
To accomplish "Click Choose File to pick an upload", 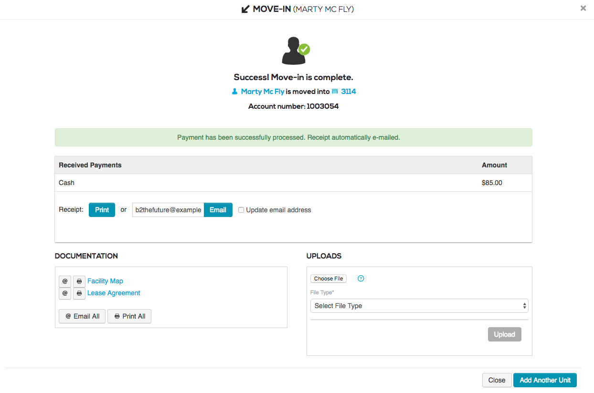I will 329,279.
